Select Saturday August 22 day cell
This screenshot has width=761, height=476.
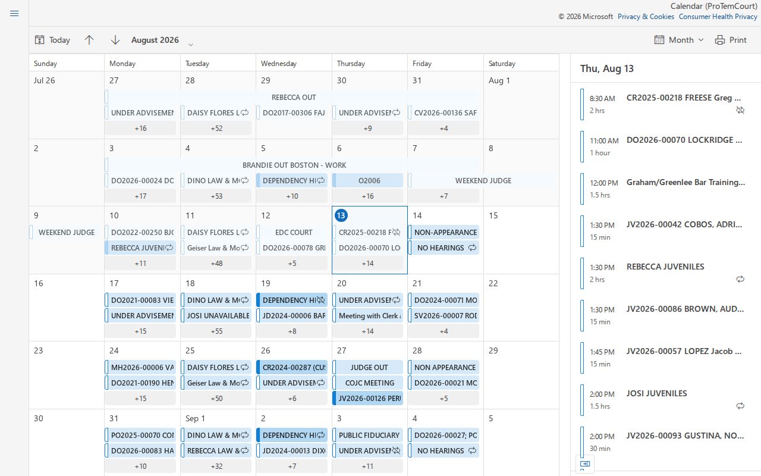click(521, 308)
